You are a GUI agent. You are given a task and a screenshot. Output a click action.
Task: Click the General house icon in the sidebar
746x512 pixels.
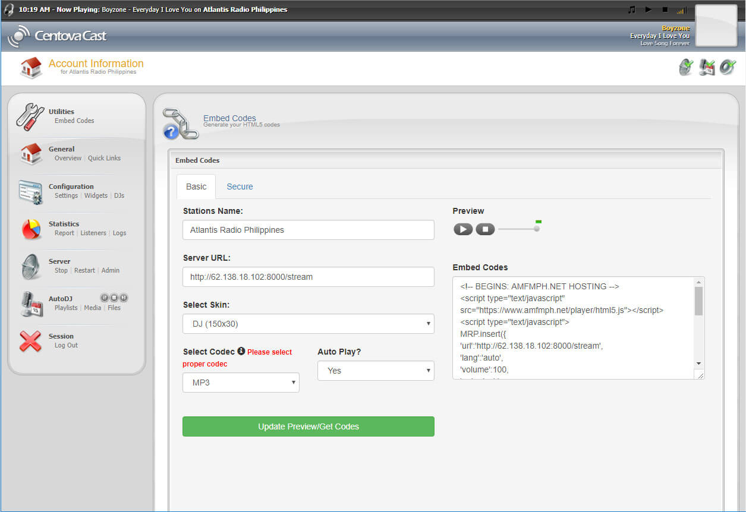click(31, 154)
